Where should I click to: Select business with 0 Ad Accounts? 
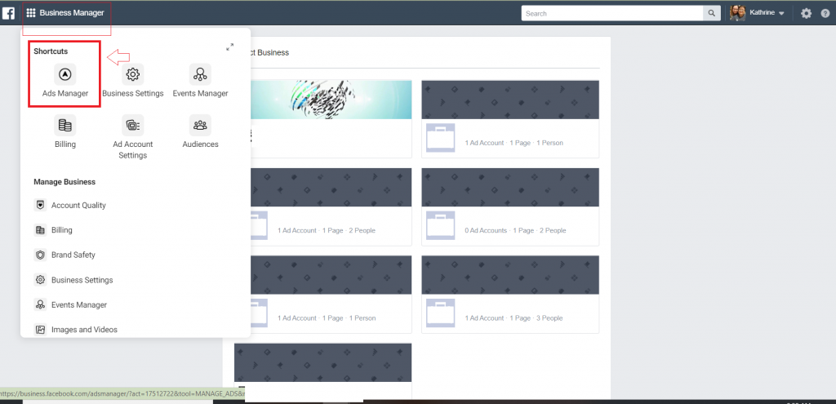pos(510,206)
